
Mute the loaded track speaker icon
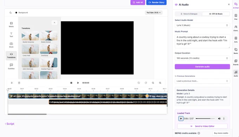click(219, 118)
